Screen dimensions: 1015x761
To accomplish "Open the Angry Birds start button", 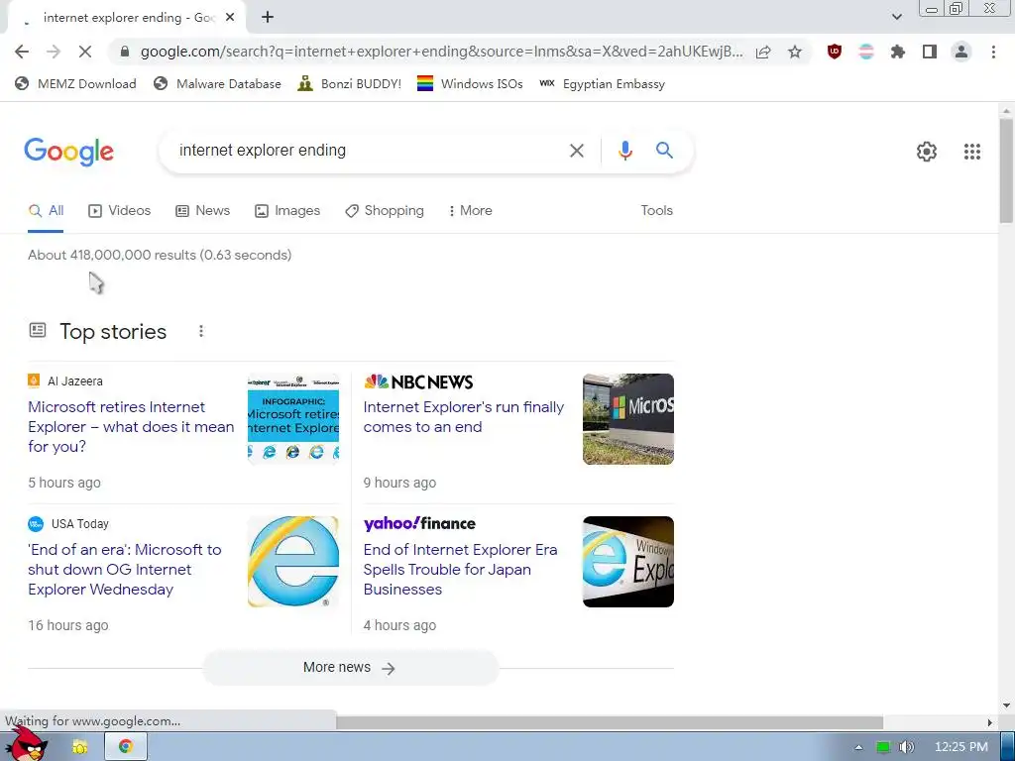I will [x=29, y=744].
